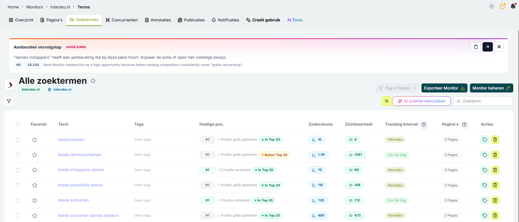Click the Monitor beheren button
Image resolution: width=519 pixels, height=222 pixels.
491,88
